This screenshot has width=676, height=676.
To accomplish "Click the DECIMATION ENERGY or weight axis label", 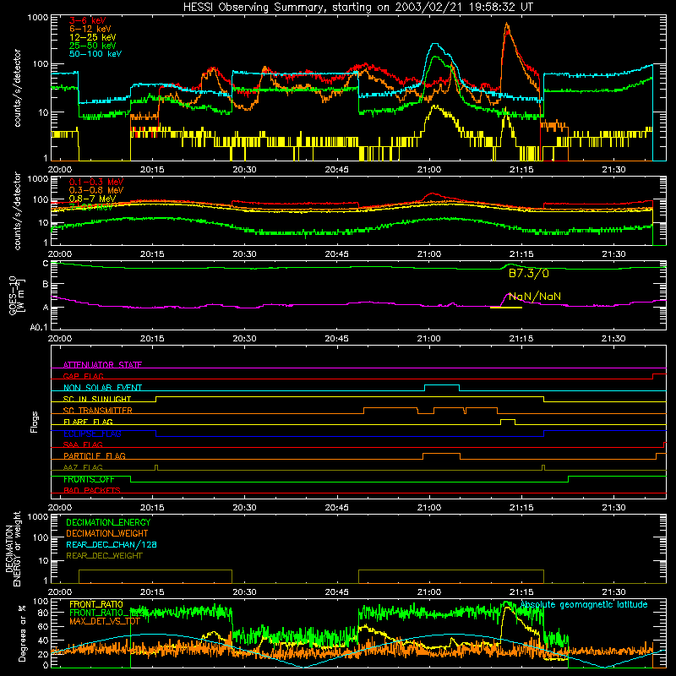I will [x=13, y=548].
